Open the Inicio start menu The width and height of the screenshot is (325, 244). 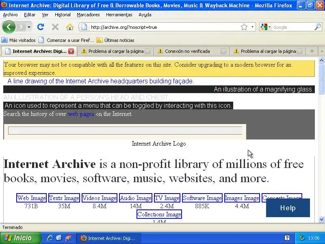click(20, 238)
